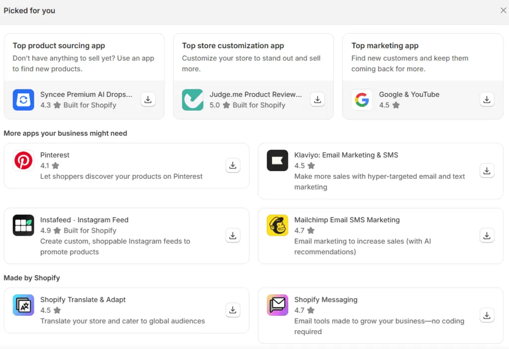The height and width of the screenshot is (349, 509).
Task: Click Customize your store to stand out text
Action: 251,63
